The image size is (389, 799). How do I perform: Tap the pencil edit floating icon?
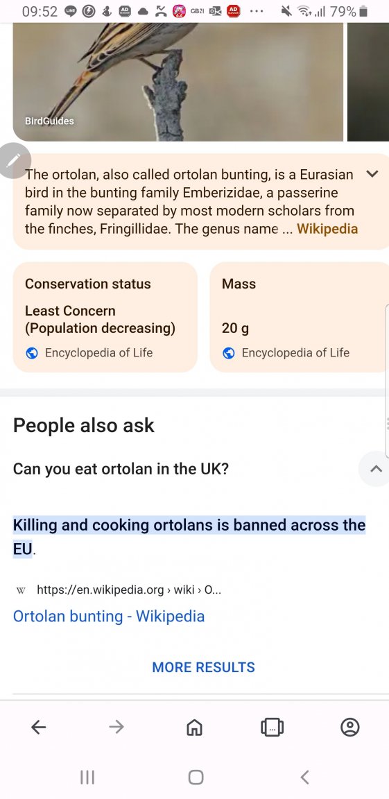point(13,160)
